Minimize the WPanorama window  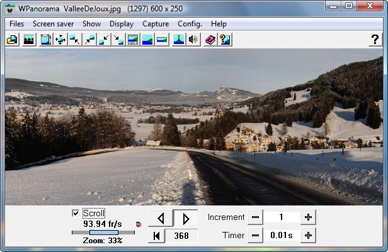333,6
